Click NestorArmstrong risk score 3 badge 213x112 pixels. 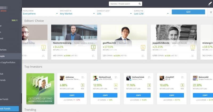tap(93, 47)
